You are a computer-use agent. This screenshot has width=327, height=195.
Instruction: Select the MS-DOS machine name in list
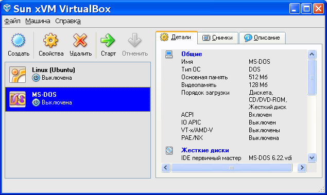point(44,95)
